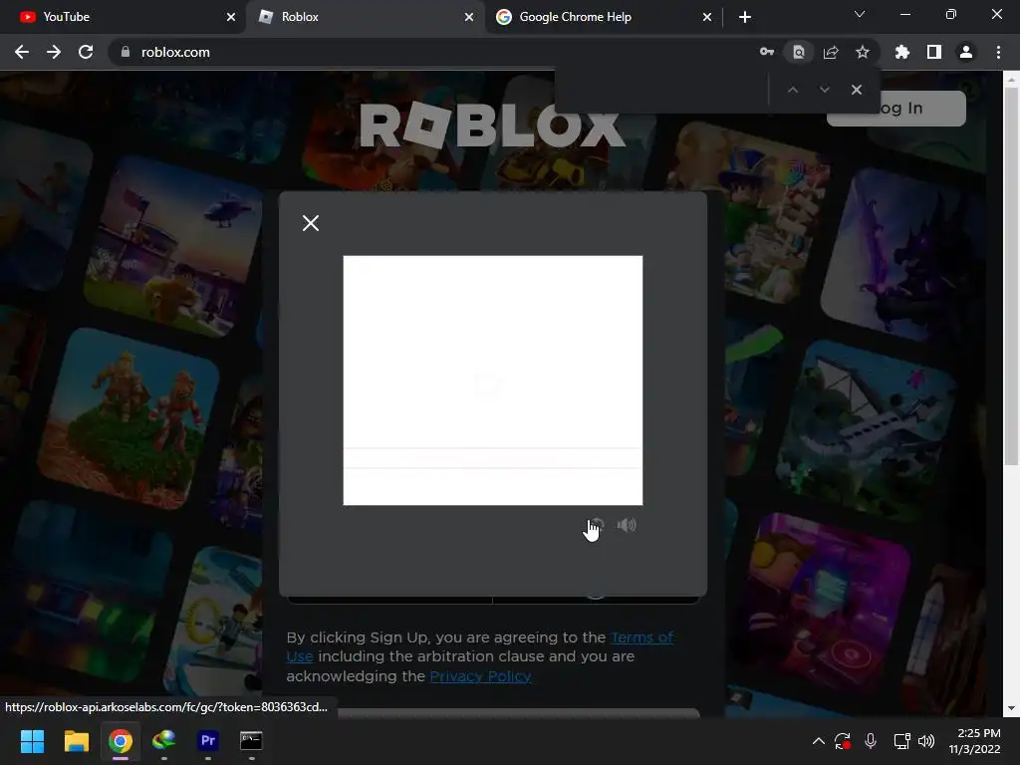
Task: Close the Google Chrome Help tab
Action: pyautogui.click(x=707, y=17)
